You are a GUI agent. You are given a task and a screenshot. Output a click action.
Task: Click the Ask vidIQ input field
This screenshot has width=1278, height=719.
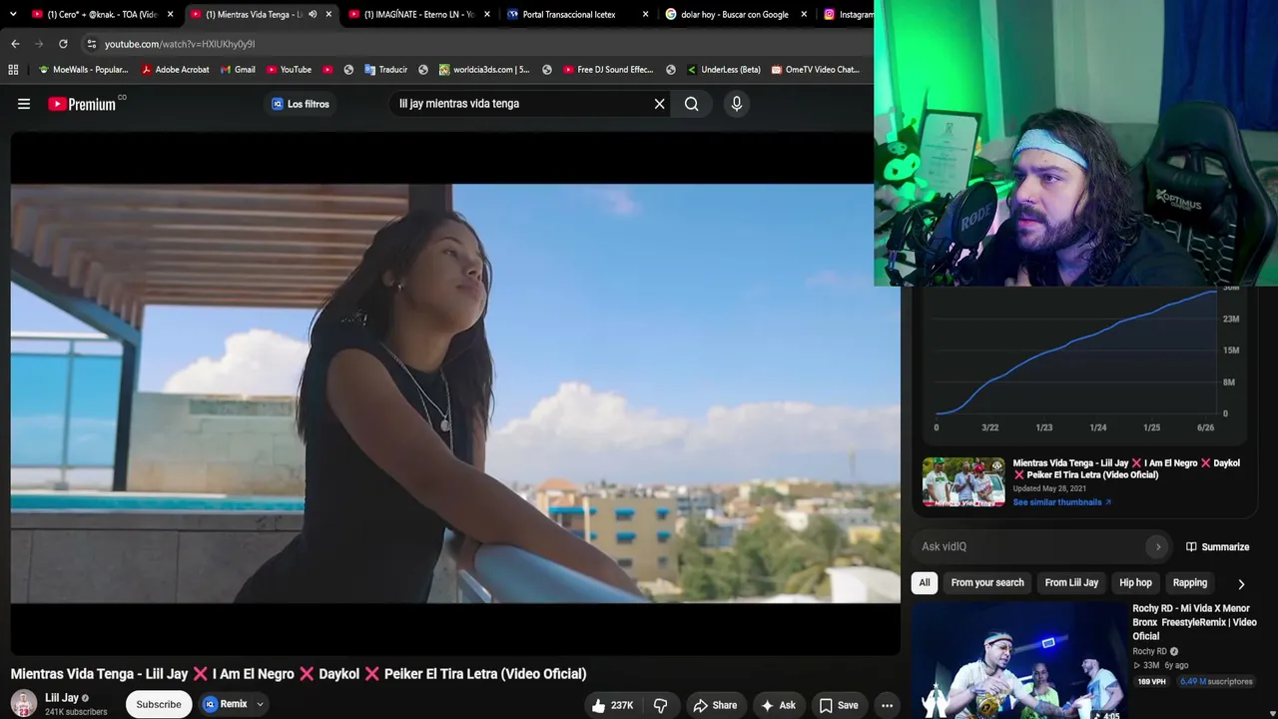(1028, 546)
